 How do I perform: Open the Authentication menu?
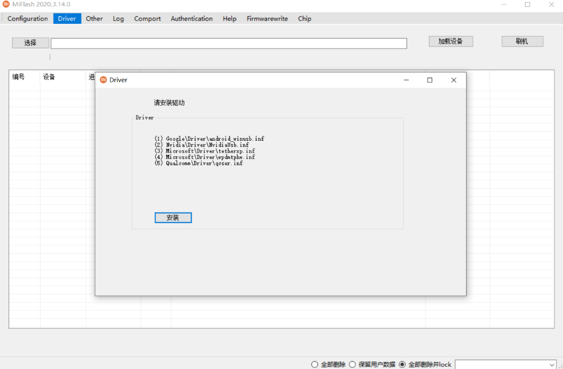pyautogui.click(x=191, y=18)
